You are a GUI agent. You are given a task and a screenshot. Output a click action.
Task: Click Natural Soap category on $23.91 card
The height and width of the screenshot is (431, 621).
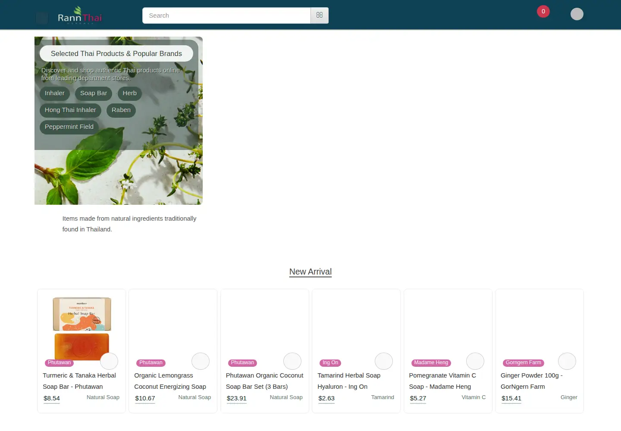(x=286, y=397)
